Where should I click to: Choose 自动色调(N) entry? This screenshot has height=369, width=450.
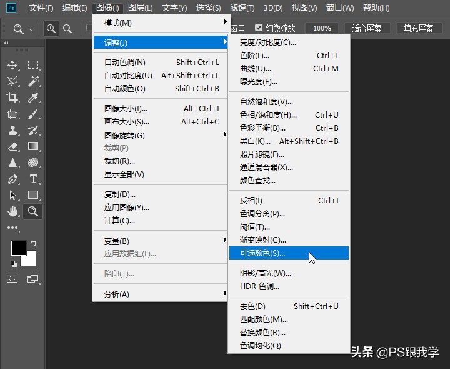[162, 63]
